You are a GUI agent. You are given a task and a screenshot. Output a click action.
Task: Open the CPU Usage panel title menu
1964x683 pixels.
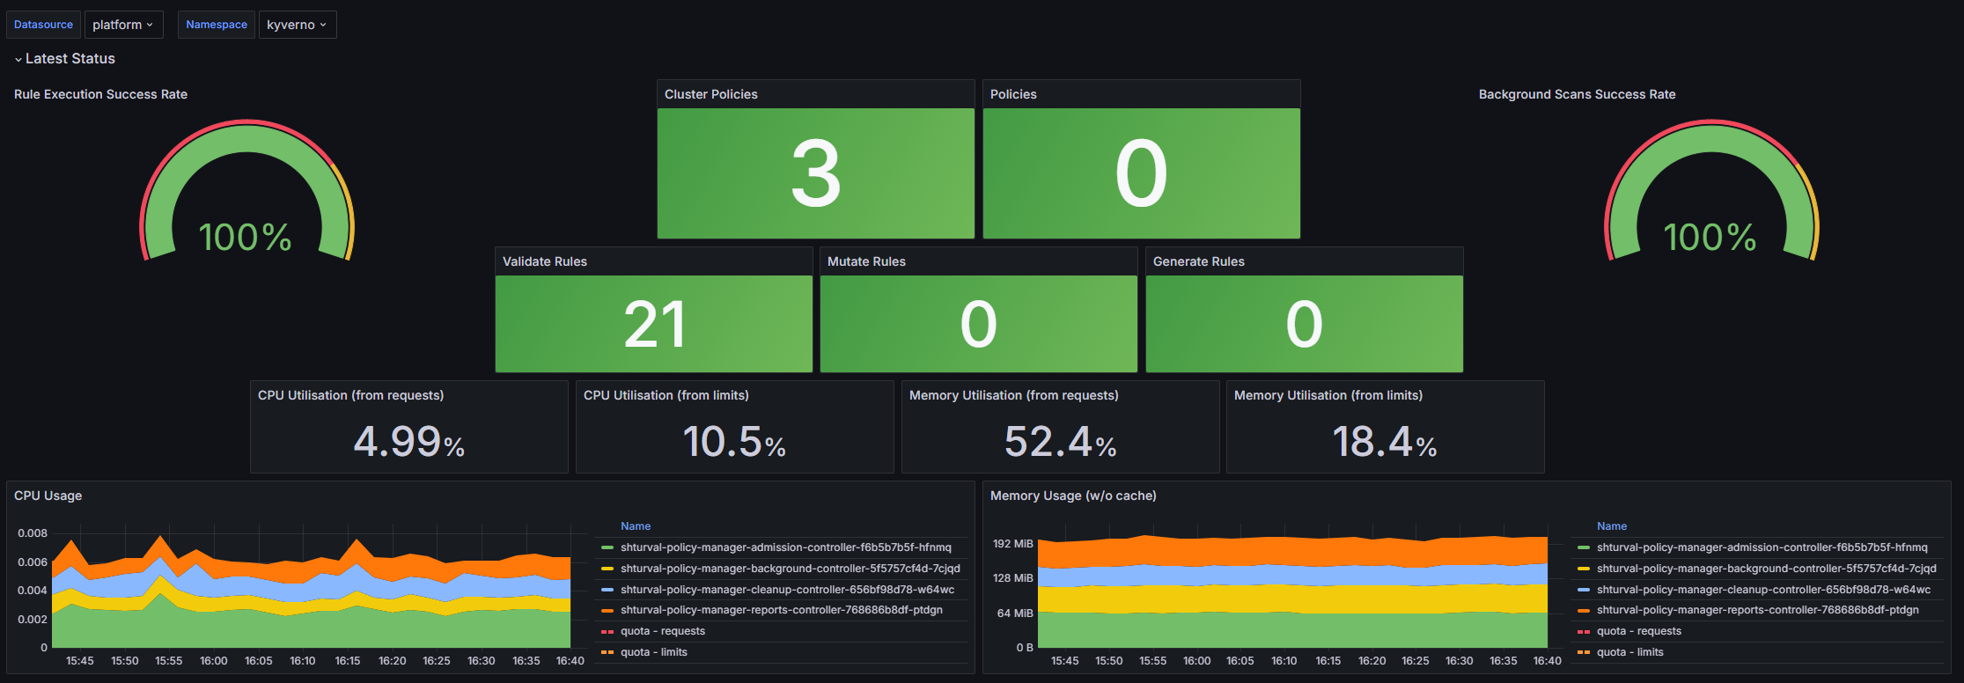pyautogui.click(x=48, y=496)
